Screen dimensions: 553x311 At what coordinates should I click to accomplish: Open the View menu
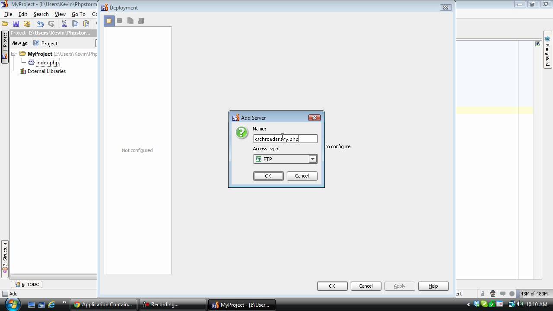click(x=60, y=14)
